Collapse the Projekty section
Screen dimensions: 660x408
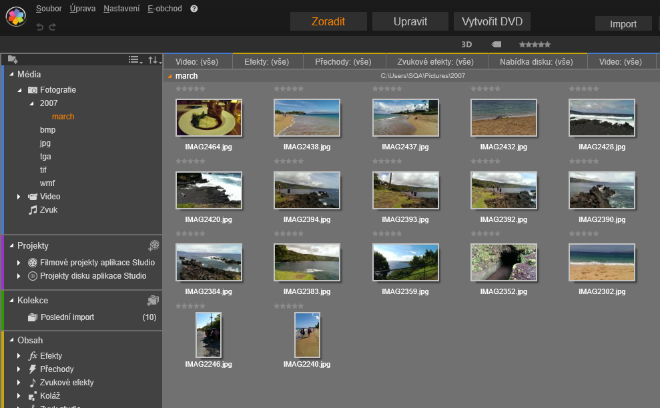(x=11, y=245)
